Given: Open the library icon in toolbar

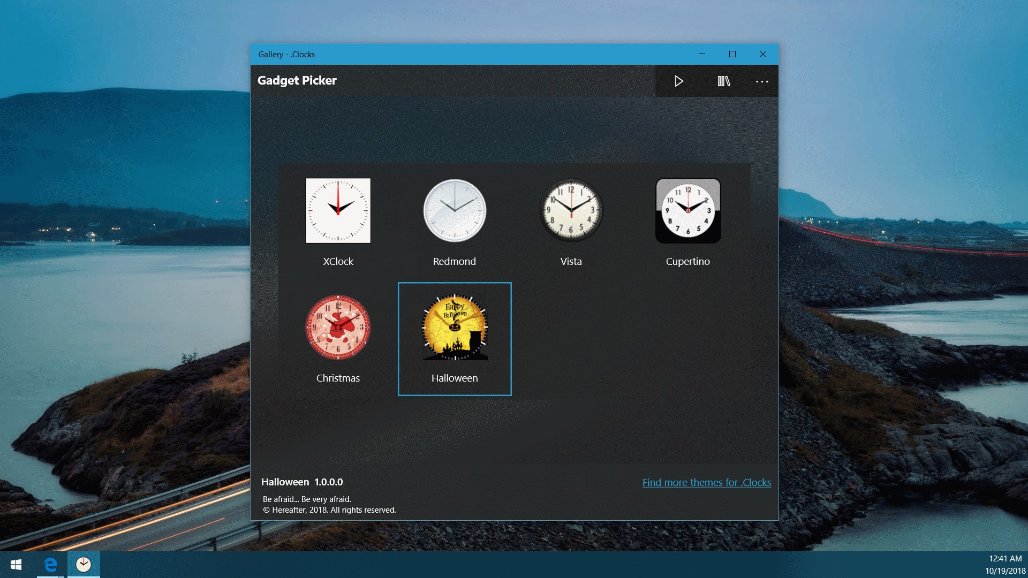Looking at the screenshot, I should click(723, 81).
